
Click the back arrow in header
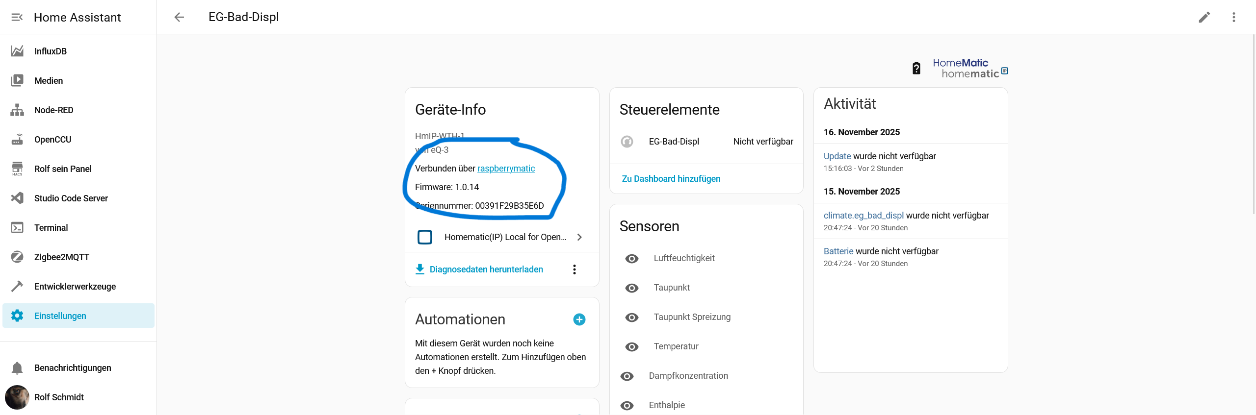pyautogui.click(x=179, y=17)
